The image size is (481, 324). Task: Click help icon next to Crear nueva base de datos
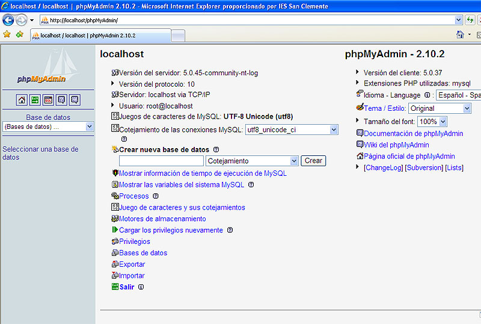(x=216, y=150)
